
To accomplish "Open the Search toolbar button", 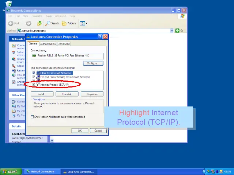I will click(x=52, y=23).
